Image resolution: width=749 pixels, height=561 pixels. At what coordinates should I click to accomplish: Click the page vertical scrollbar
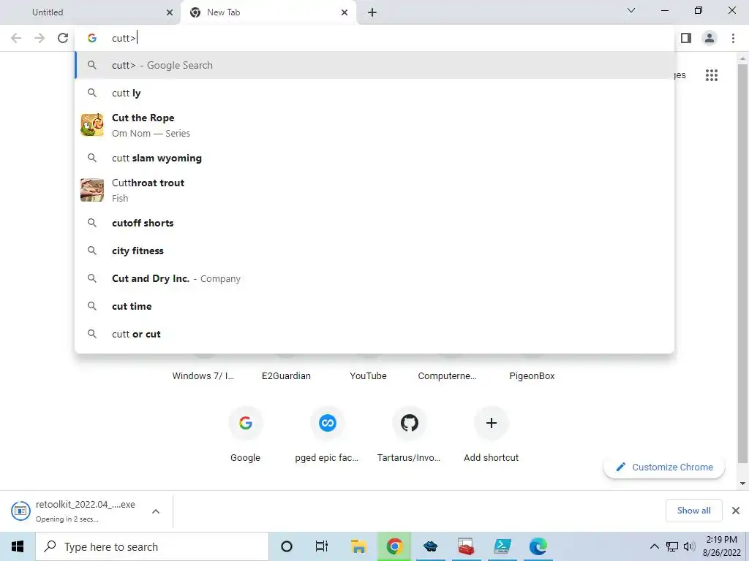(742, 262)
